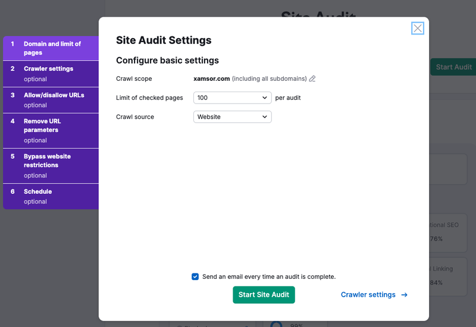
Task: Switch to step 4 Remove URL parameters
Action: tap(51, 130)
